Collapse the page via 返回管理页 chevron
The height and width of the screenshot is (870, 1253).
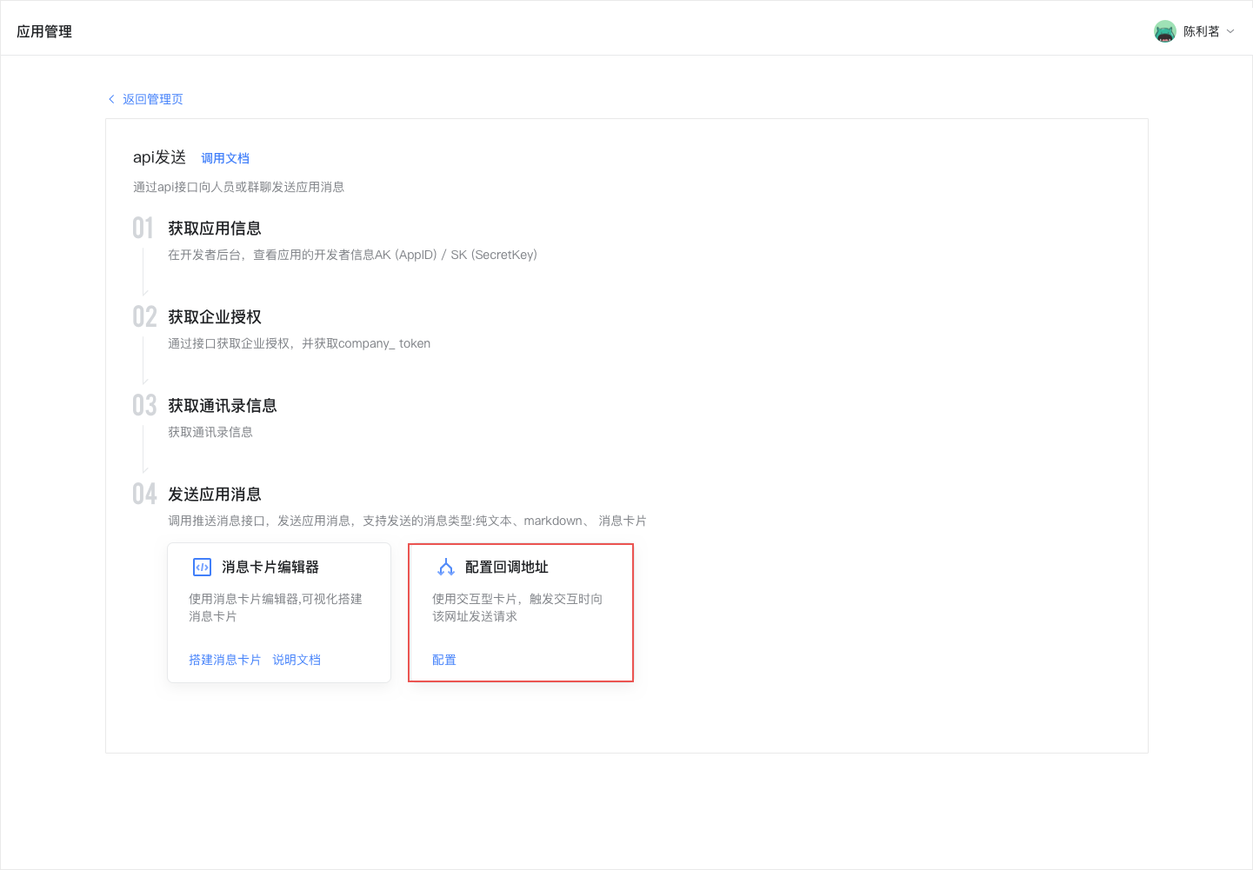pyautogui.click(x=111, y=98)
